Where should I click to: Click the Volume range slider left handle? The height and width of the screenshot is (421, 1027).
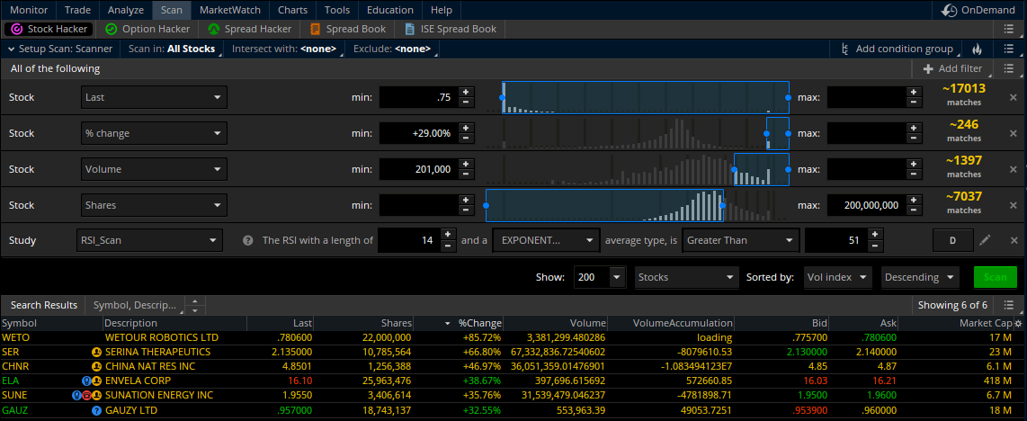click(734, 170)
